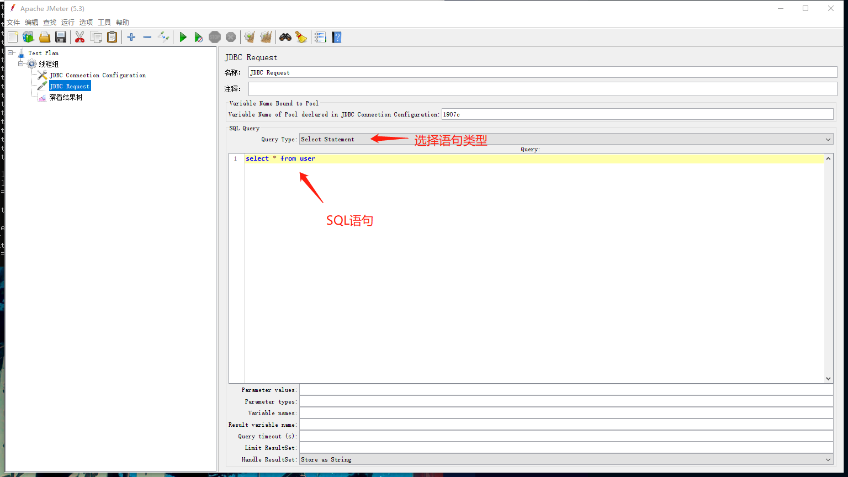Click query editor scroll up arrow

(x=828, y=158)
